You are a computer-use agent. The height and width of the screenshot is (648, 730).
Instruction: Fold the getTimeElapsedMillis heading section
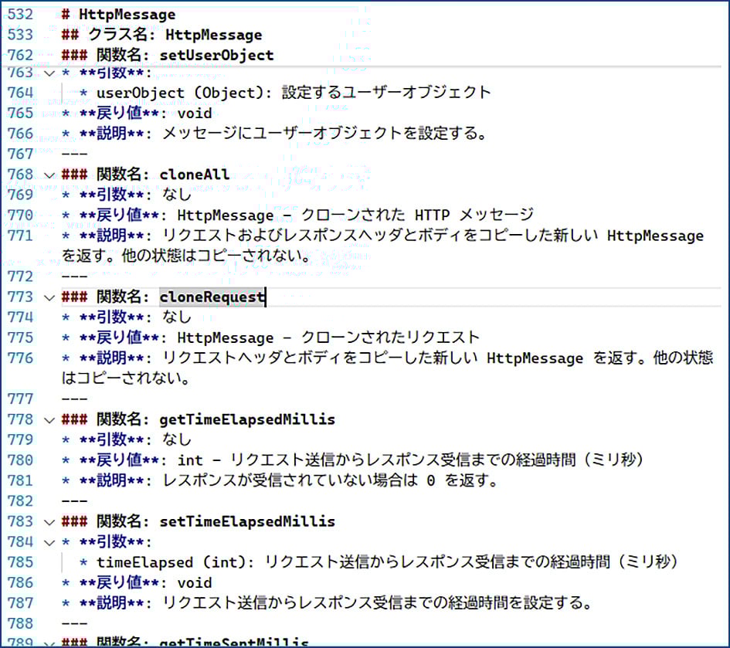pyautogui.click(x=50, y=420)
